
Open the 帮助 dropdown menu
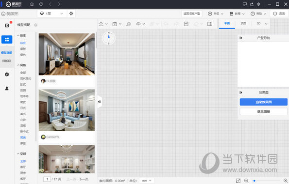pos(258,14)
